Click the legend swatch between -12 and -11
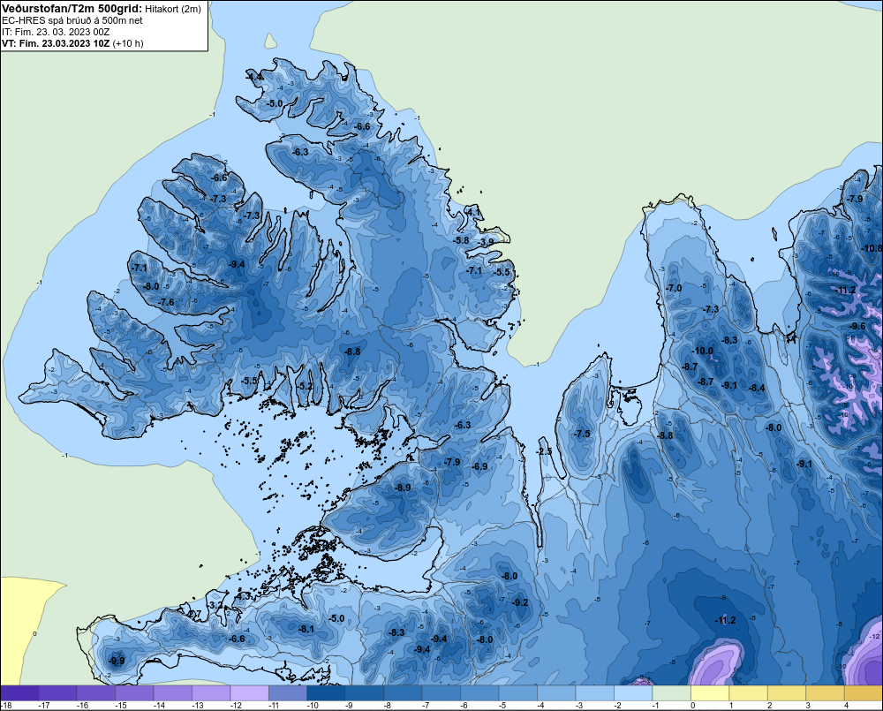 point(250,693)
